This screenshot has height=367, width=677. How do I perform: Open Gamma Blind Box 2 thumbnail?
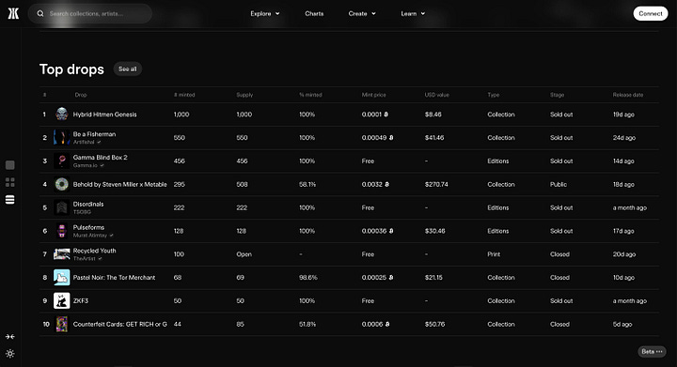click(x=62, y=161)
